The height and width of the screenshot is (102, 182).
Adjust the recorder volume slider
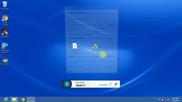(x=103, y=85)
